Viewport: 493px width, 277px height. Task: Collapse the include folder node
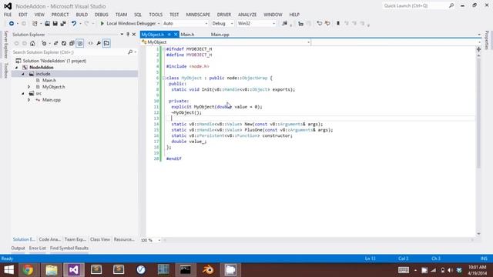[23, 74]
